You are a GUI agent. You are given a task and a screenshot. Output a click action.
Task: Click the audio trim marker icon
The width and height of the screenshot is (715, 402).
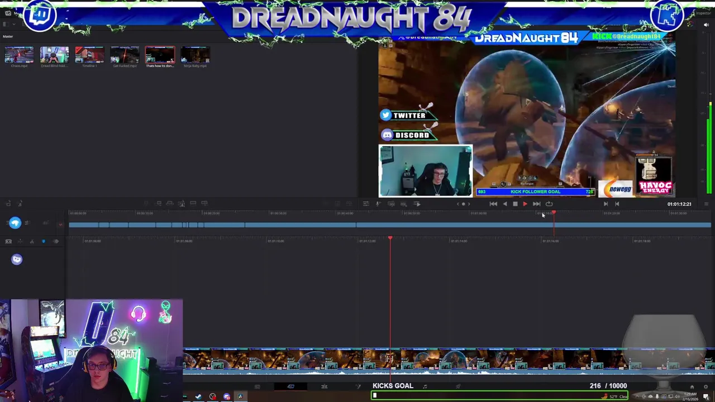click(x=56, y=241)
